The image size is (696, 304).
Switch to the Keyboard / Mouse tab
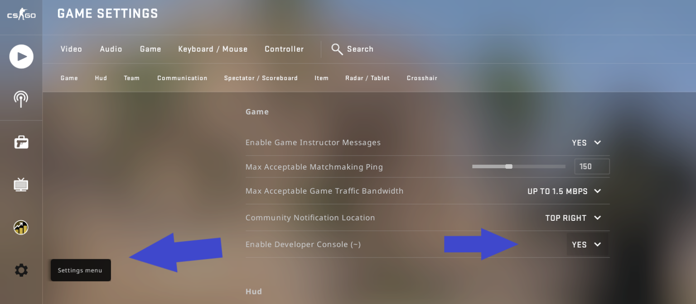[213, 49]
